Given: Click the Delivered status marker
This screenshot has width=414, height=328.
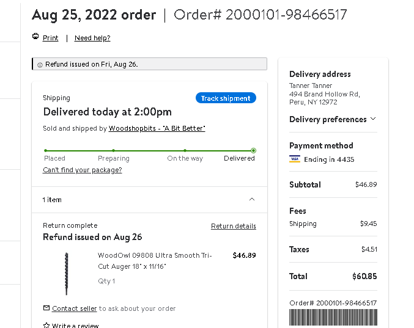Looking at the screenshot, I should pos(253,150).
